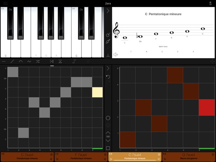Tap left arrow on F 7sus4 block
Image resolution: width=216 pixels, height=162 pixels.
point(105,159)
